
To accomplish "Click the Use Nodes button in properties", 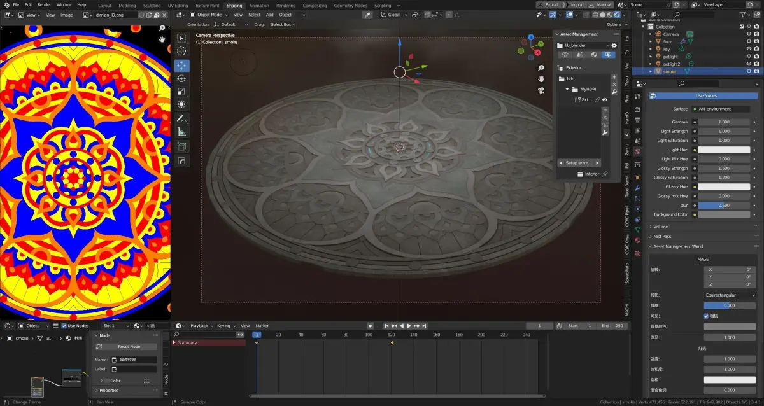I will (x=706, y=96).
